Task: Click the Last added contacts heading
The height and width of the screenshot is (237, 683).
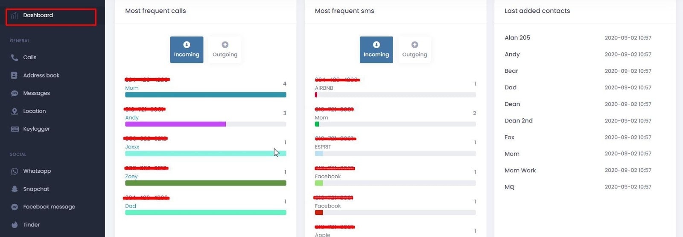Action: pos(537,11)
